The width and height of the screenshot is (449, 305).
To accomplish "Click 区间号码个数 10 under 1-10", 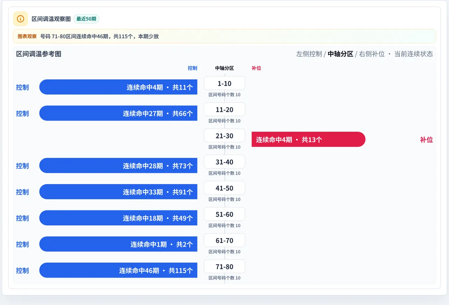I will click(224, 95).
